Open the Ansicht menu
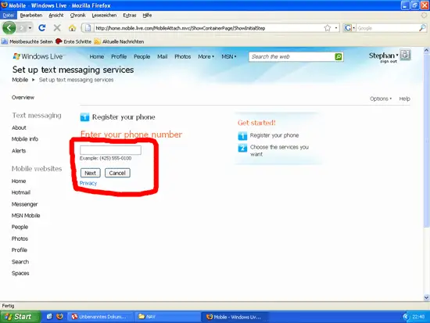The width and height of the screenshot is (430, 323). click(x=56, y=16)
